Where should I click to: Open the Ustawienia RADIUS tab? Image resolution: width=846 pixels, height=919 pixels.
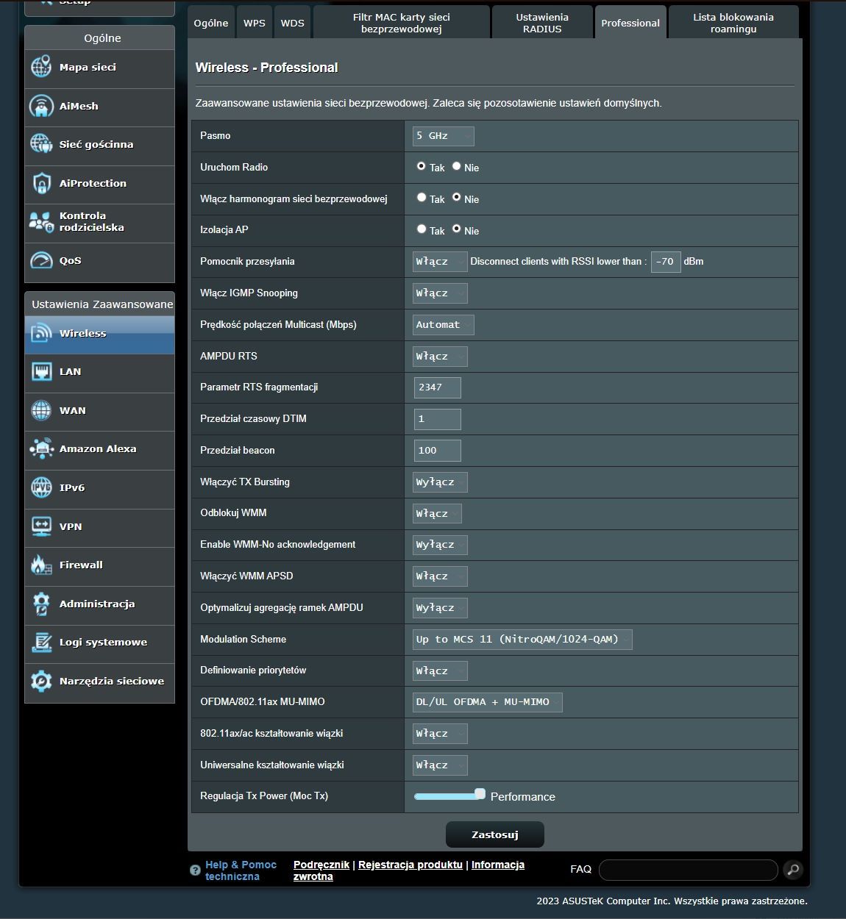click(542, 23)
